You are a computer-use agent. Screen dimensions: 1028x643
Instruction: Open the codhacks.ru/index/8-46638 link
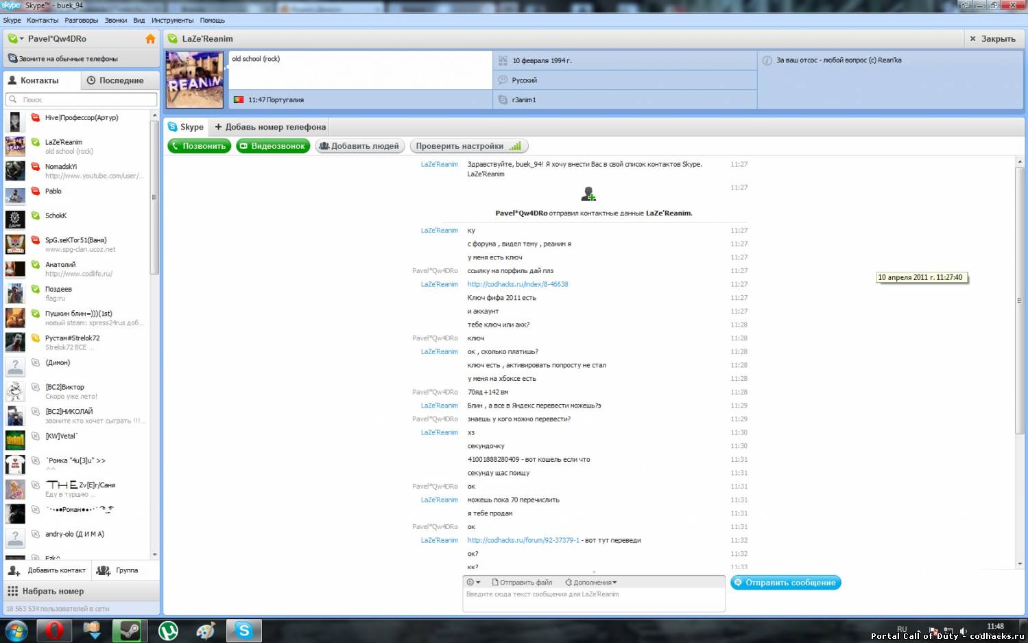coord(518,285)
